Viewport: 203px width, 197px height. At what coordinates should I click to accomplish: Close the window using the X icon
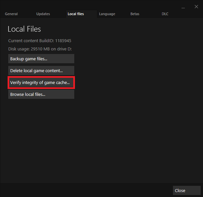[196, 7]
